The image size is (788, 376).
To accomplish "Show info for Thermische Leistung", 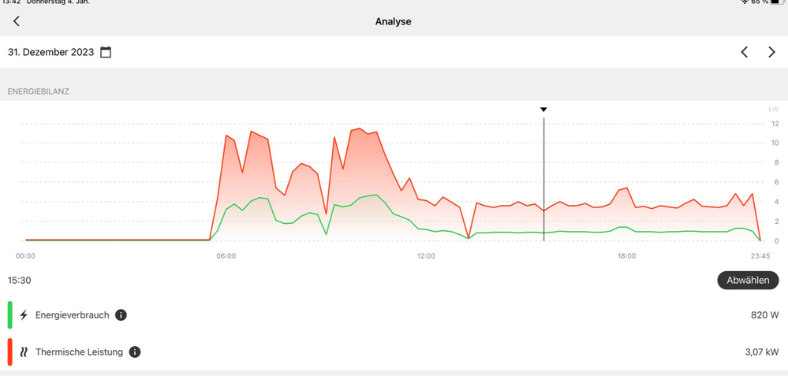I will (x=135, y=352).
